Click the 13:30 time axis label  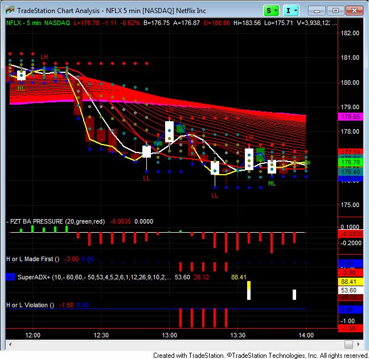(237, 335)
